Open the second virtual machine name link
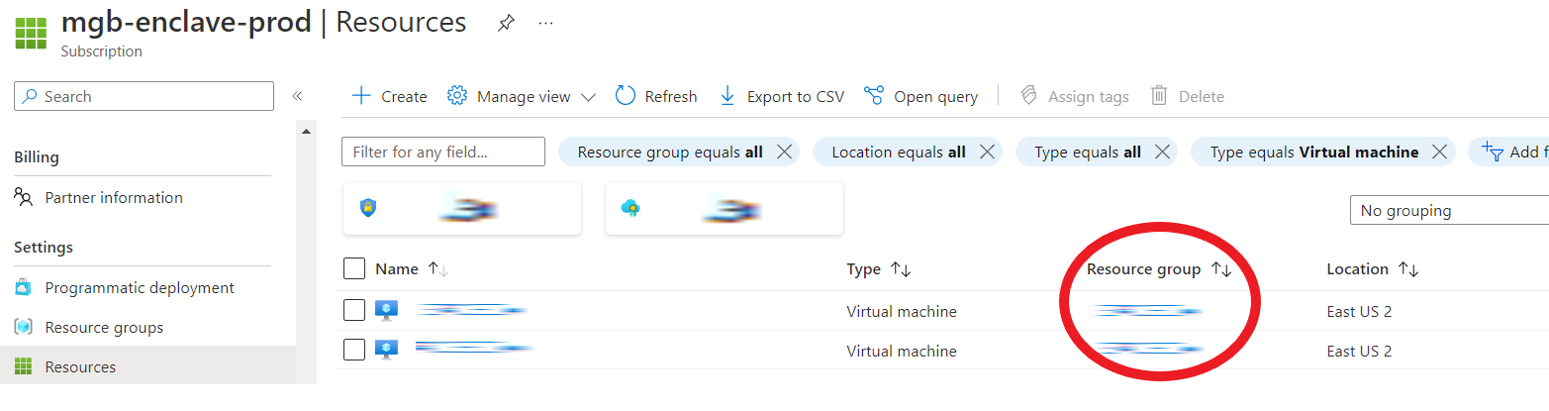1549x411 pixels. tap(474, 348)
